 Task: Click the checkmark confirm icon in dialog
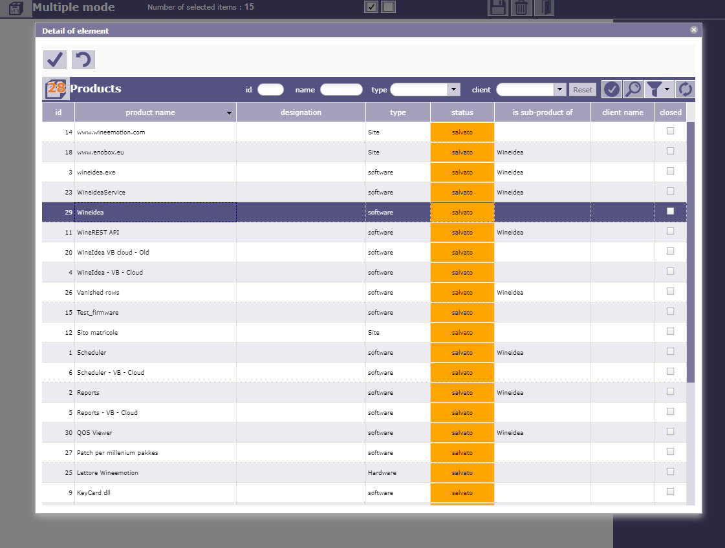[55, 59]
